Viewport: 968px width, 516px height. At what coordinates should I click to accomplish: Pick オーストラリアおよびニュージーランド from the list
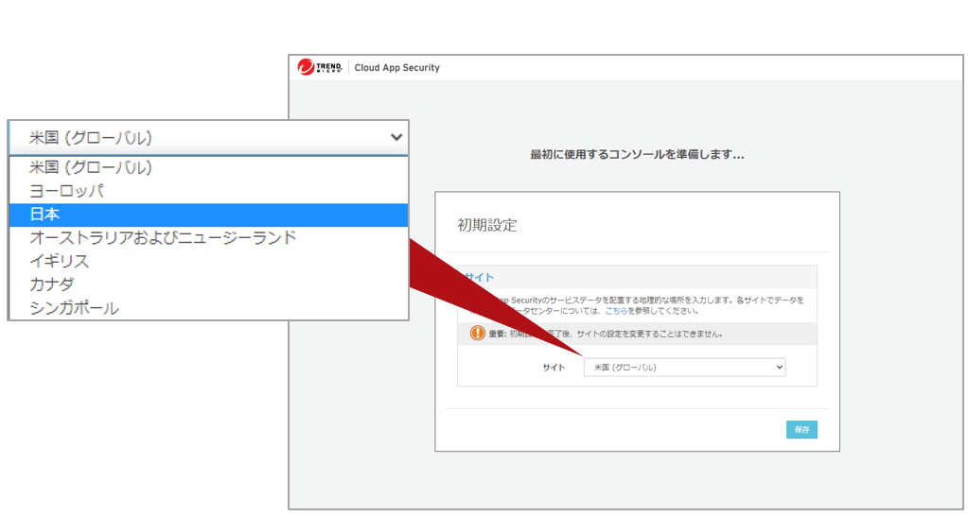[163, 237]
